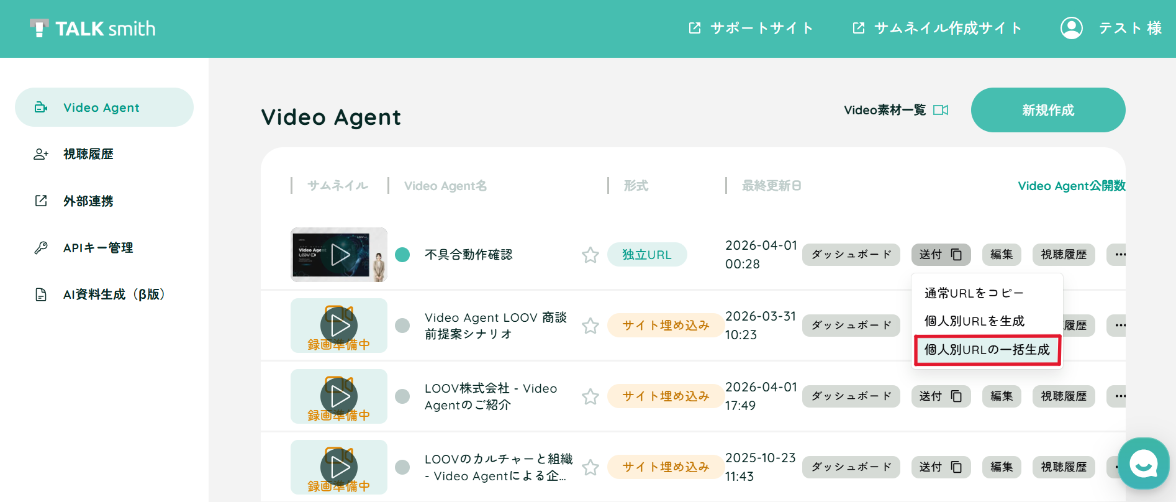Select 個人別URLの一括生成 menu item
The image size is (1176, 502).
[987, 350]
